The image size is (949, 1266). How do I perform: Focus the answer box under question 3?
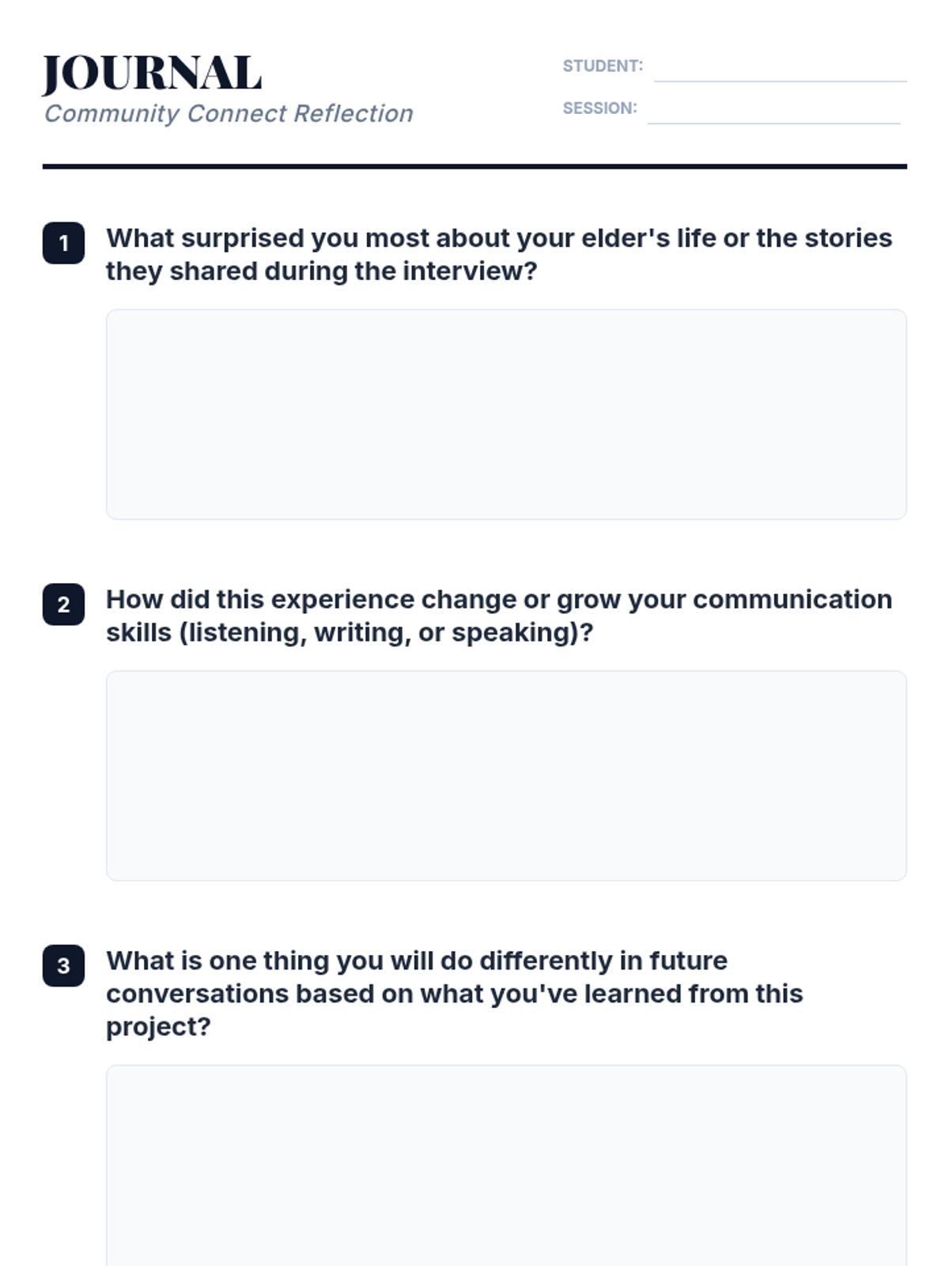pyautogui.click(x=506, y=1163)
